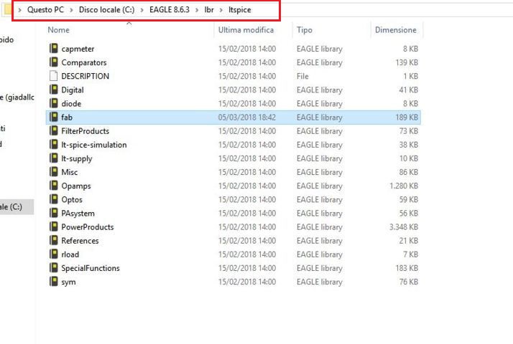Screen dimensions: 513x344
Task: Click the fab library icon
Action: click(x=54, y=117)
